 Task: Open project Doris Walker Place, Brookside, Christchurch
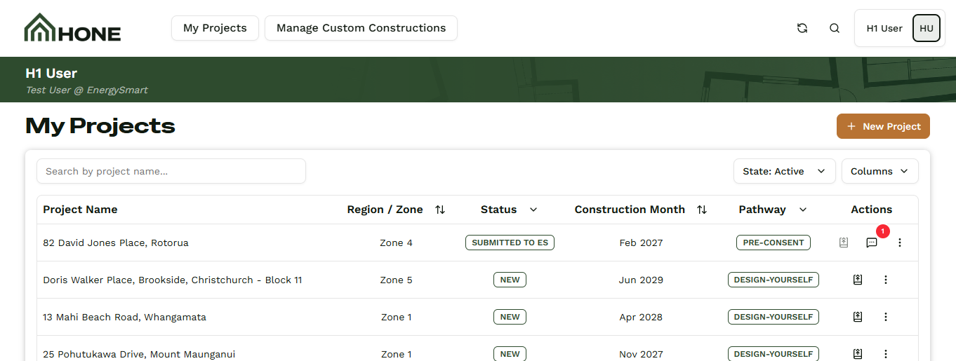tap(173, 280)
